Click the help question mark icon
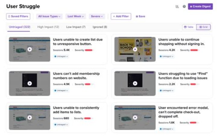Viewport: 217px width, 136px height. tap(184, 7)
